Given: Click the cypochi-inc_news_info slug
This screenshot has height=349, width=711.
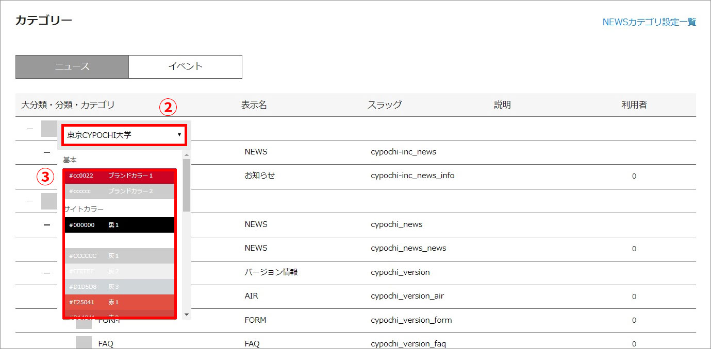Looking at the screenshot, I should coord(412,176).
